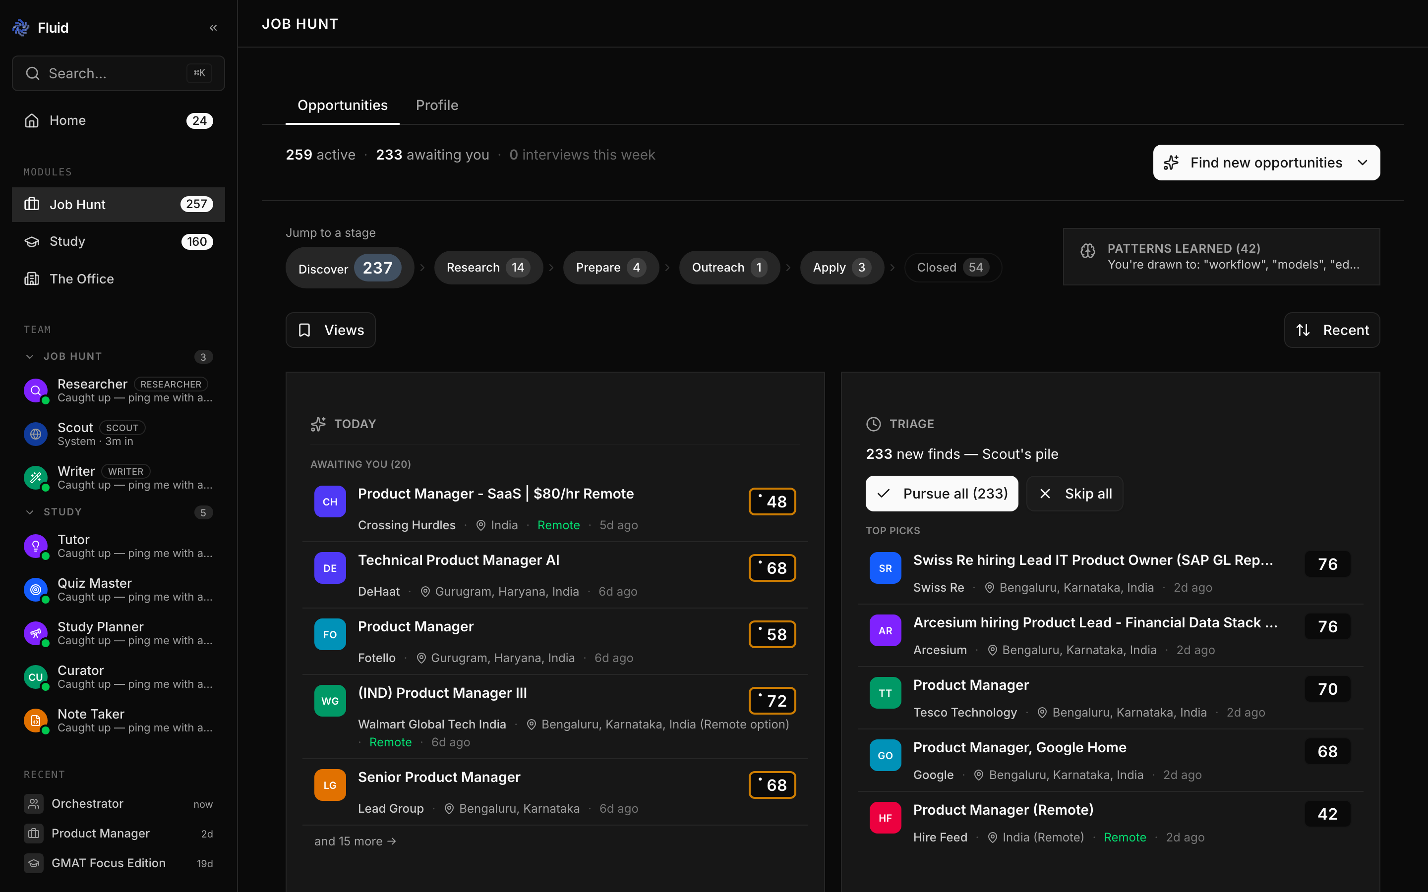Switch to the Profile tab
Screen dimensions: 1428x892
[x=437, y=105]
